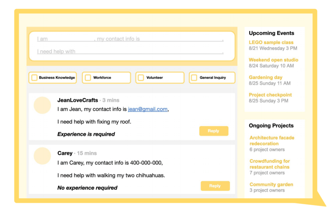This screenshot has width=333, height=224.
Task: Select the General Inquiry checkbox
Action: (194, 78)
